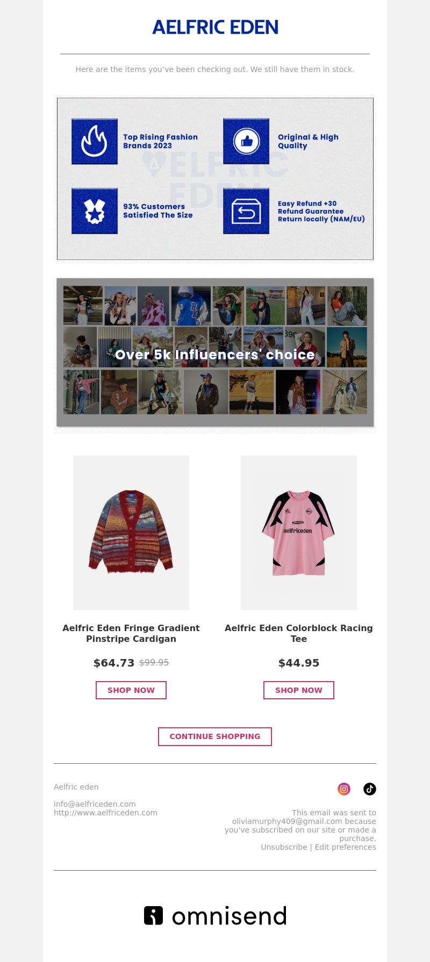Click the badge star 93% customers icon

point(95,211)
